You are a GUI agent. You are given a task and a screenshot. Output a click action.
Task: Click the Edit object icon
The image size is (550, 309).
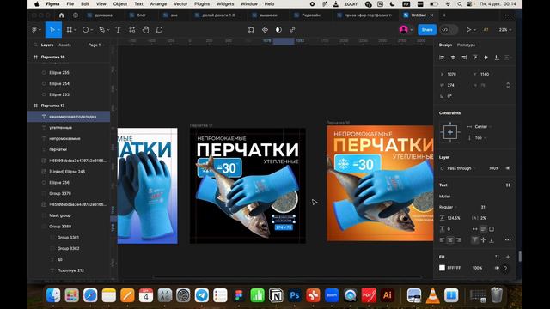coord(251,30)
